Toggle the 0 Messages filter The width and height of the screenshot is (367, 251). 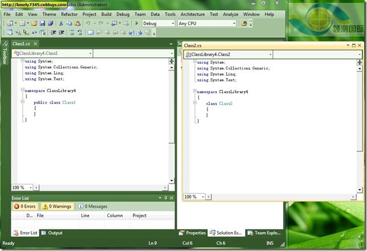point(93,207)
